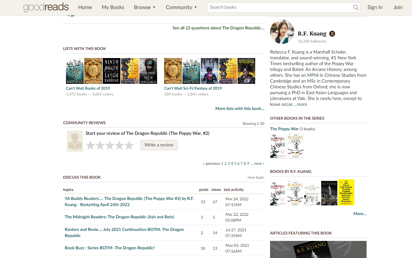This screenshot has height=258, width=412.
Task: Select the first rating star
Action: [x=90, y=145]
